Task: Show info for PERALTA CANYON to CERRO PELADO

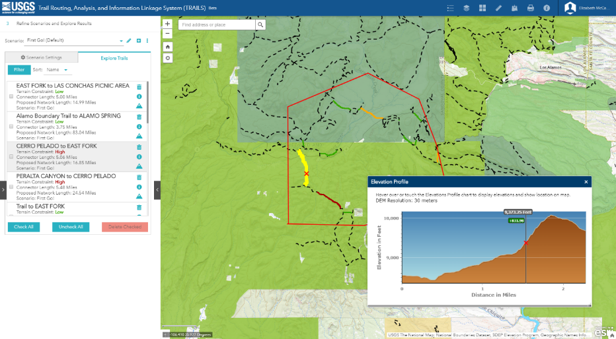Action: (139, 187)
